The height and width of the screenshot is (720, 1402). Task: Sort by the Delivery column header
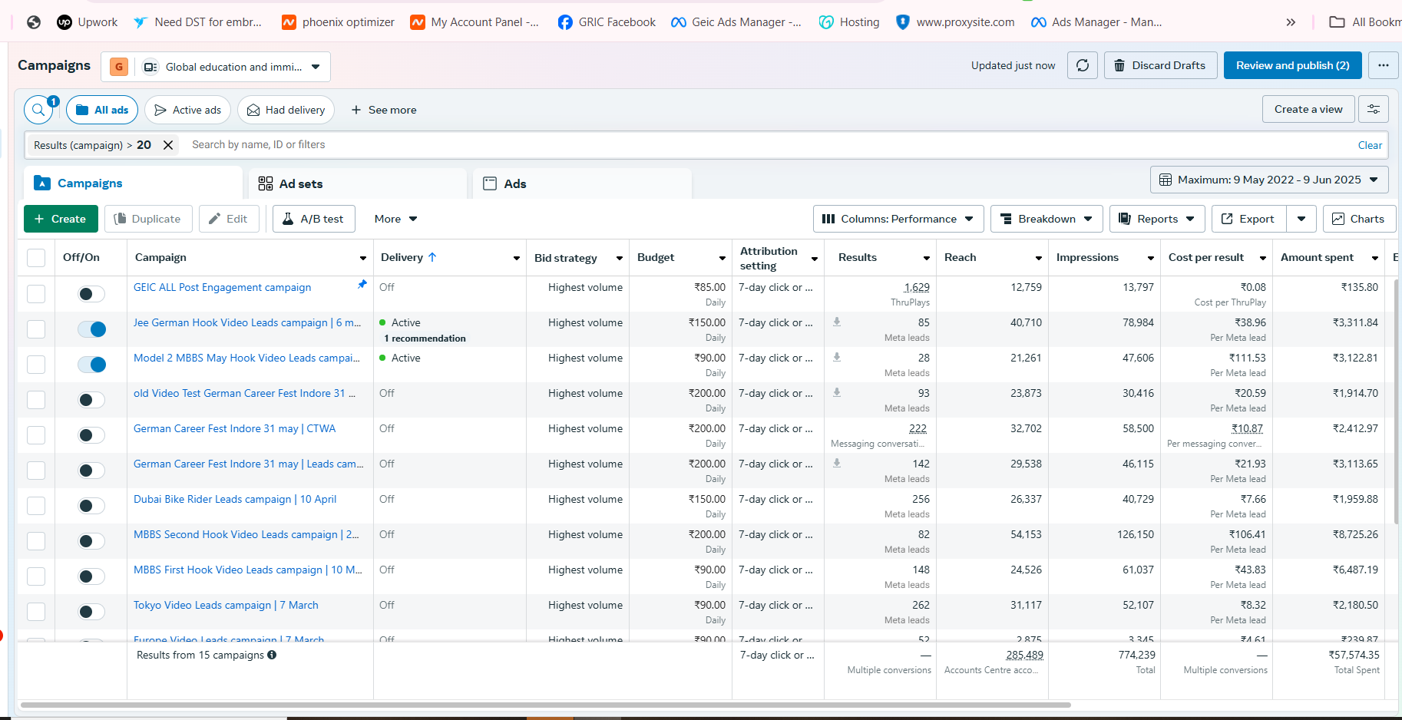[x=409, y=257]
